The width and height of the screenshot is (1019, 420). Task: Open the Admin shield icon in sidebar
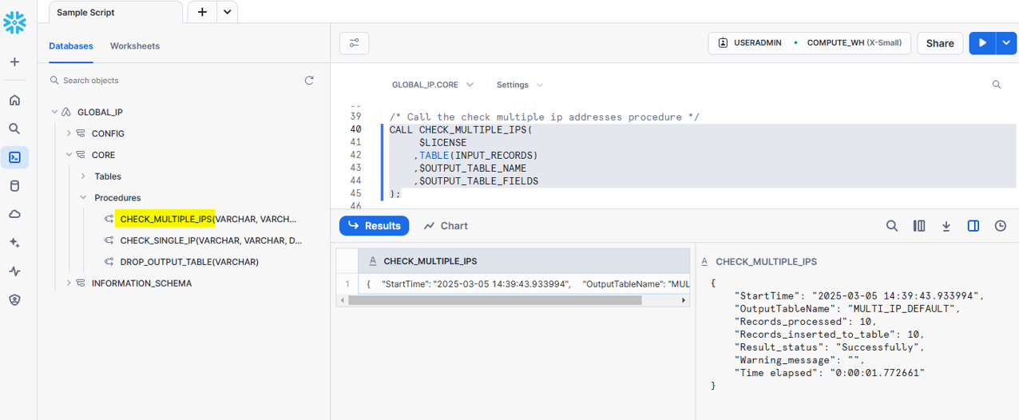(14, 300)
